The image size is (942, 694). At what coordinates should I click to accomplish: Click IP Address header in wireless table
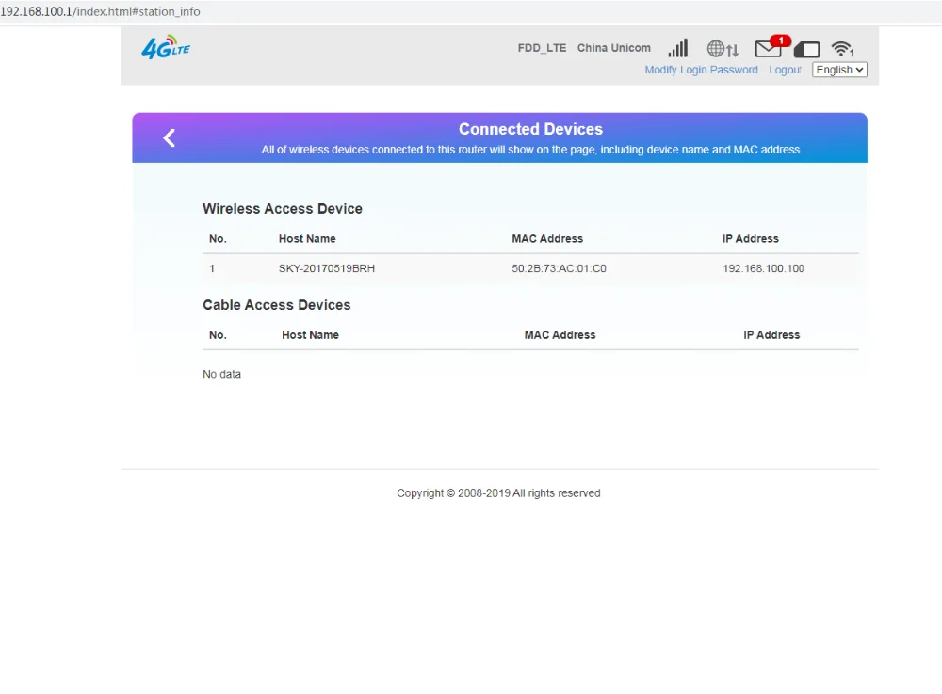(751, 239)
